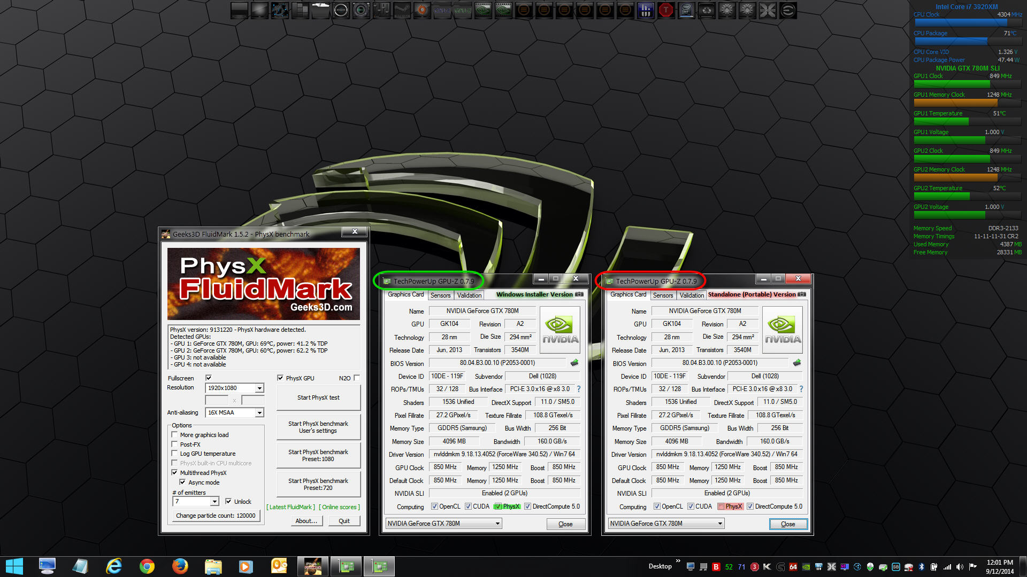1027x577 pixels.
Task: Toggle the OpenCL checkbox in Standalone GPU-Z
Action: coord(657,506)
